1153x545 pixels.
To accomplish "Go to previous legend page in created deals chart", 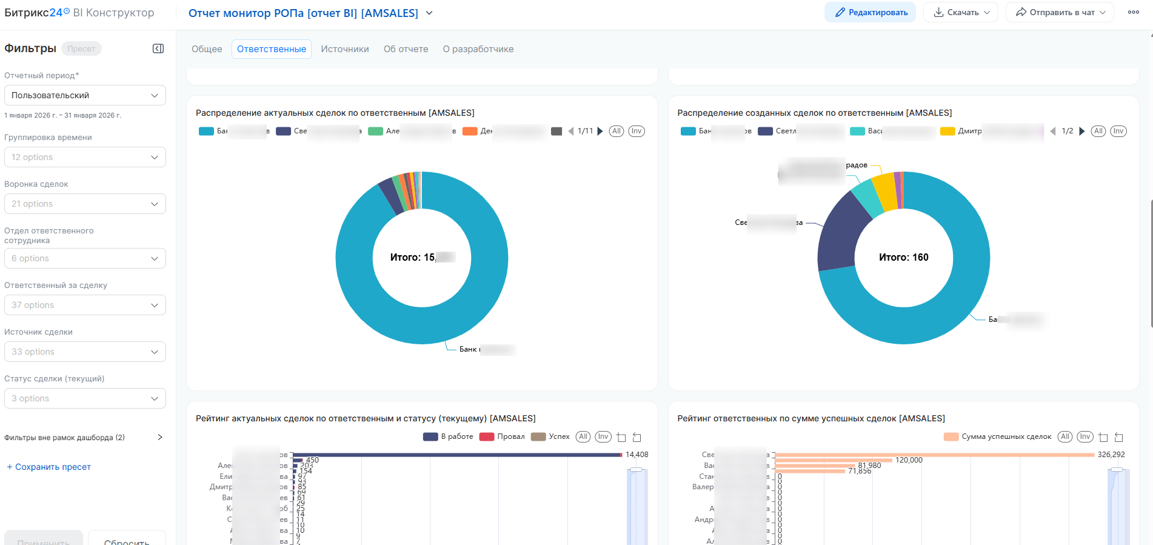I will tap(1053, 131).
